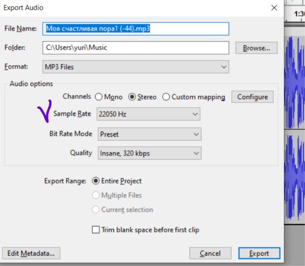The width and height of the screenshot is (305, 266).
Task: Choose the Custom mapping radio button
Action: (166, 97)
